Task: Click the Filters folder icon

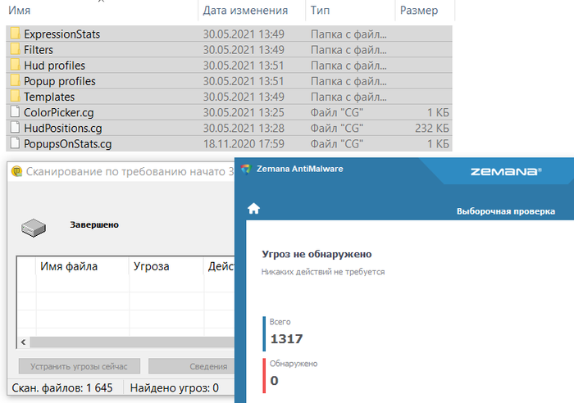Action: click(16, 49)
